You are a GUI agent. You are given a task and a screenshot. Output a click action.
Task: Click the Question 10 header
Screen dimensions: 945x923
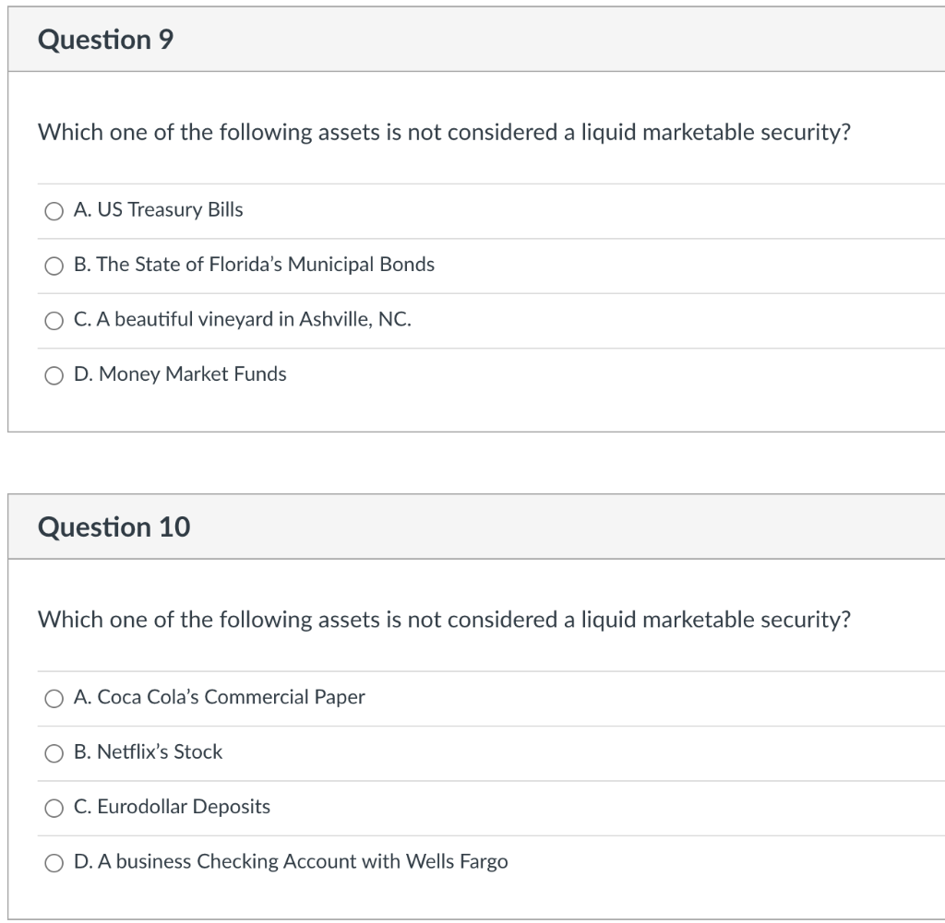tap(113, 527)
